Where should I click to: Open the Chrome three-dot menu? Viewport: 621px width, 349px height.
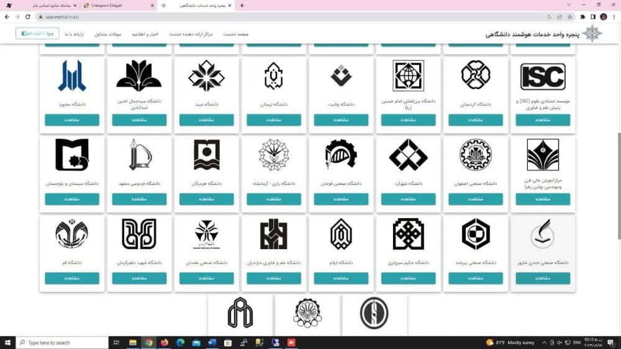pyautogui.click(x=614, y=17)
